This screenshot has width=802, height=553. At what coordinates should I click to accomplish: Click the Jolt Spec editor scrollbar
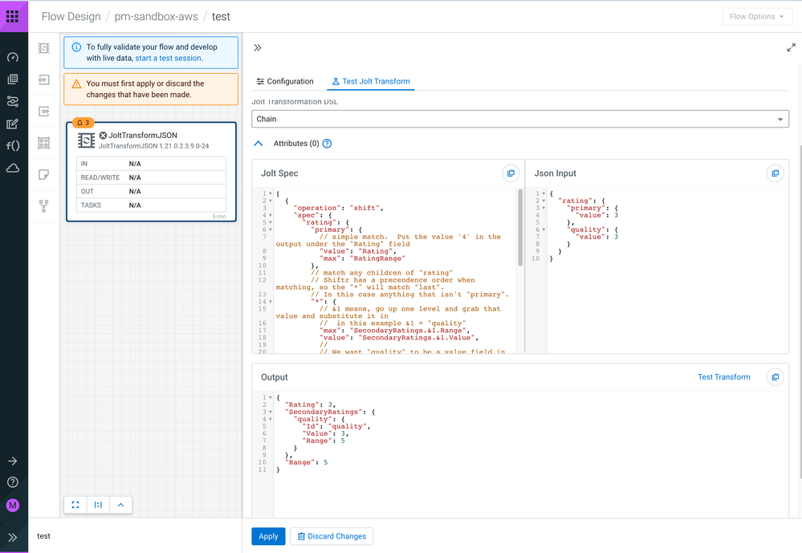[519, 226]
